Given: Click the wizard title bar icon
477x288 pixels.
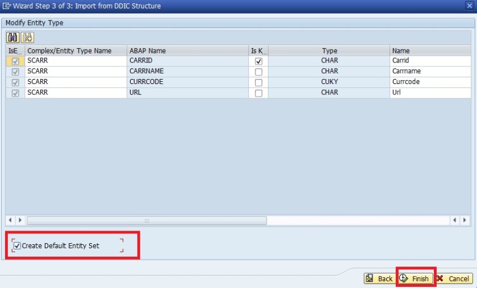Looking at the screenshot, I should click(x=6, y=6).
